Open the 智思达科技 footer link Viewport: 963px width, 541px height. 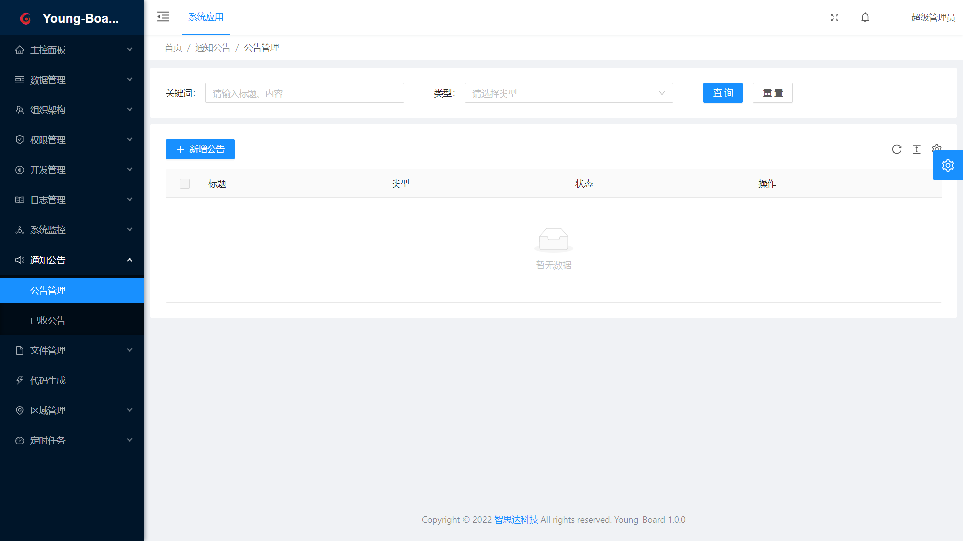pos(516,520)
